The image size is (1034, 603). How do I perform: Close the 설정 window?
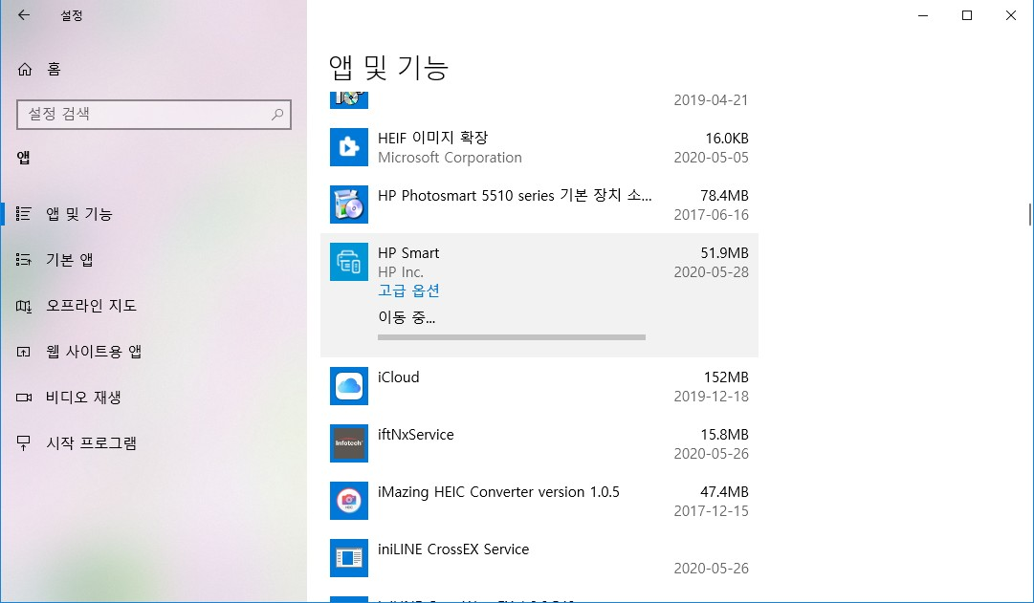pos(1010,15)
